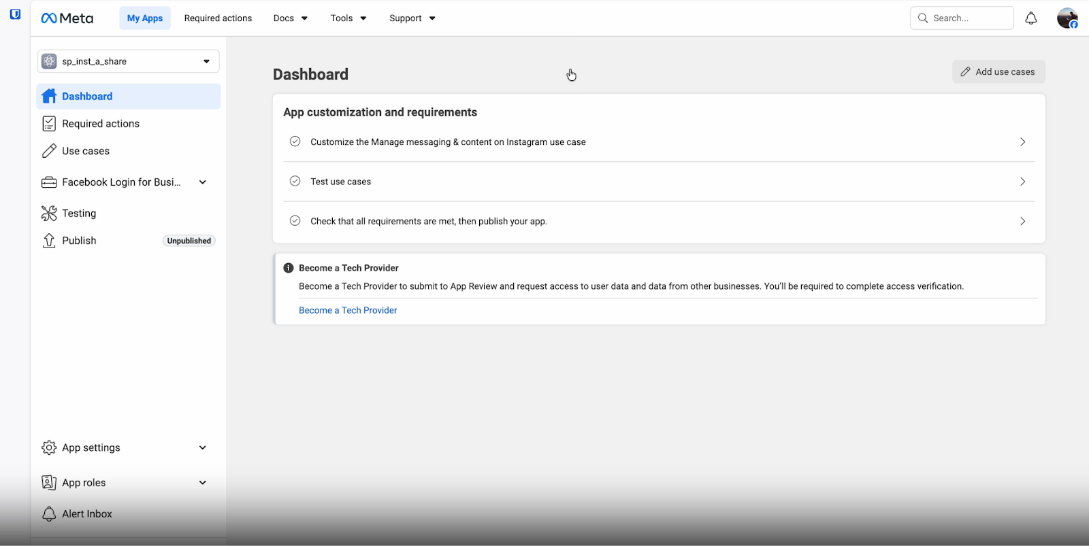Click App customization and requirements heading
The height and width of the screenshot is (546, 1089).
380,112
